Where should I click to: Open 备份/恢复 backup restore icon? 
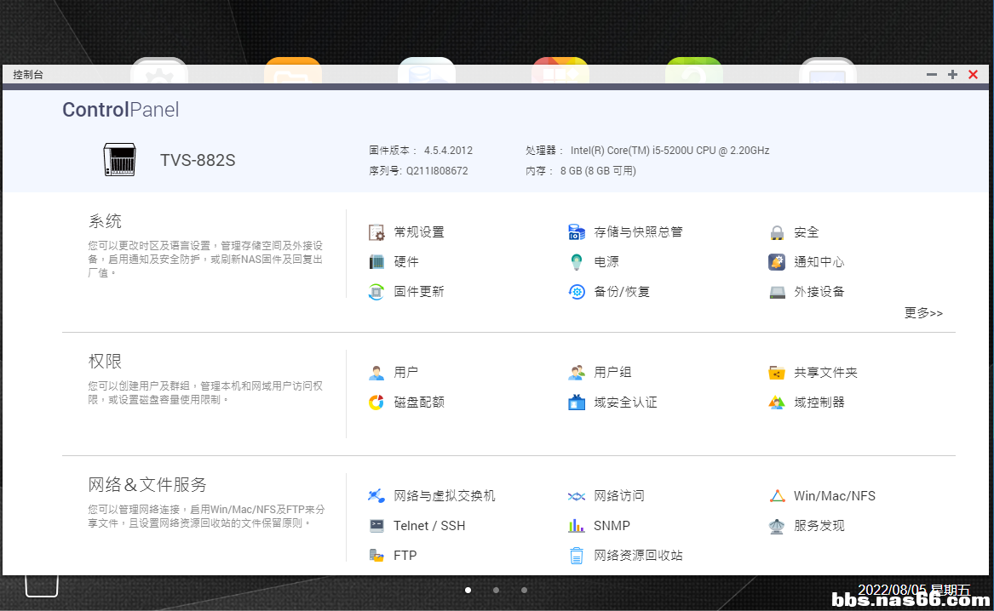click(577, 292)
